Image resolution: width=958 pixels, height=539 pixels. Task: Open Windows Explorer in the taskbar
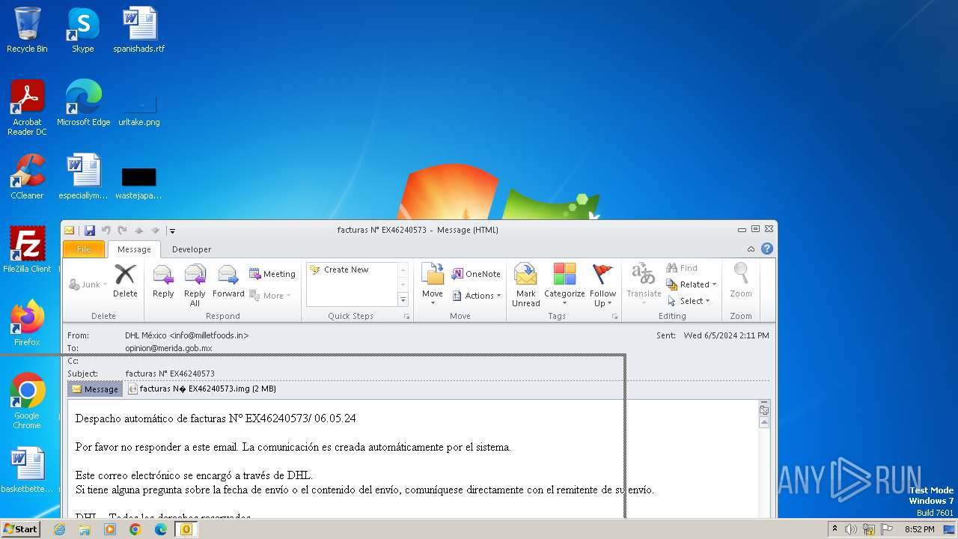85,529
